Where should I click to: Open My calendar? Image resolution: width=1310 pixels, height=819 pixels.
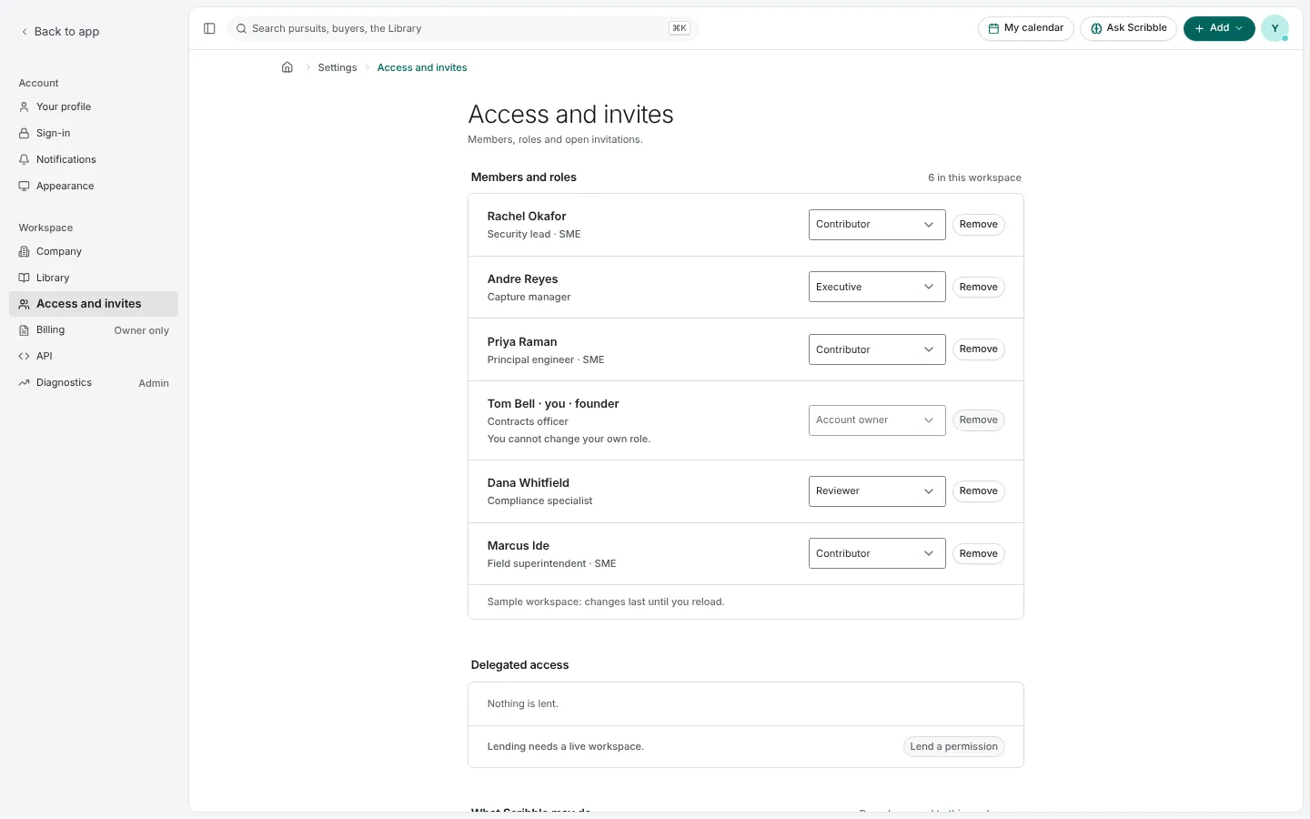1026,28
